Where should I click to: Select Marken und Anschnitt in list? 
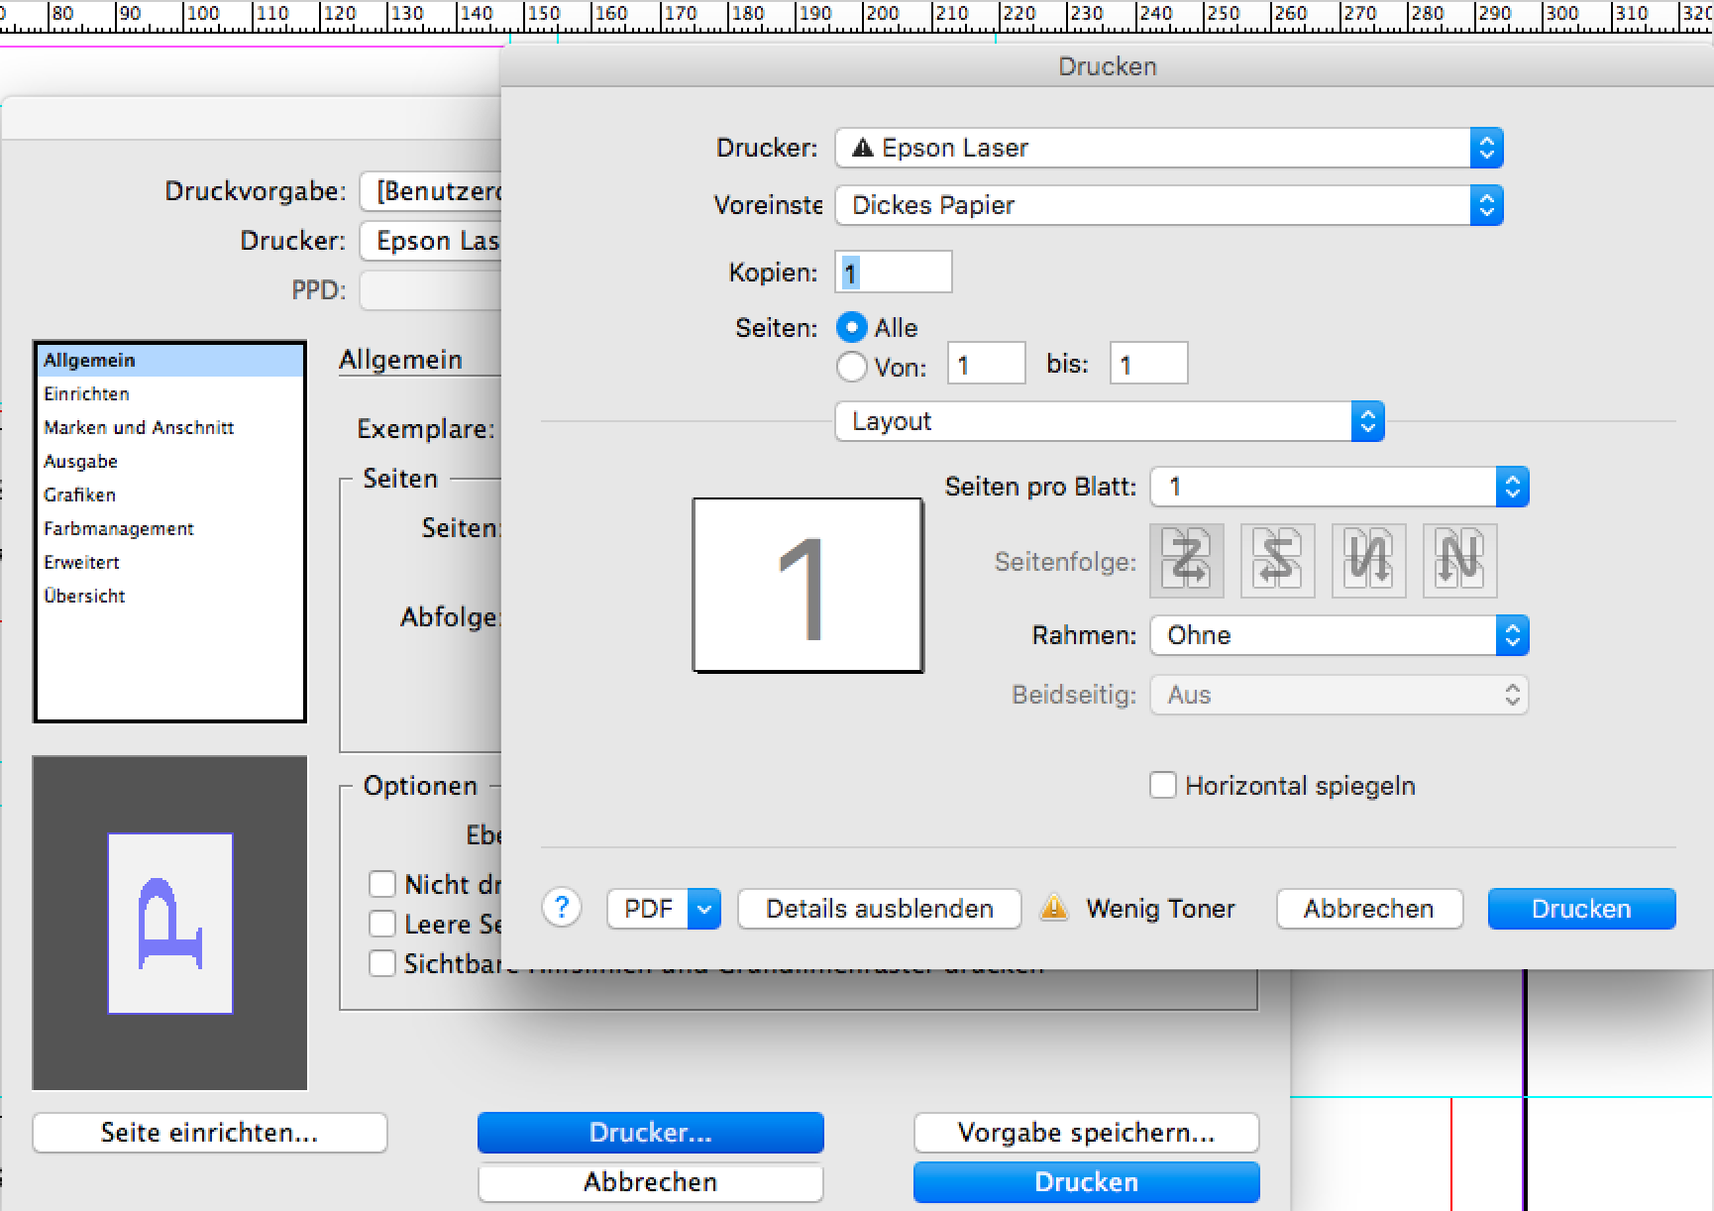click(x=139, y=428)
